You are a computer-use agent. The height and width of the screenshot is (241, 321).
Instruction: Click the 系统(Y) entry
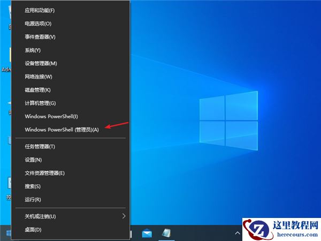71,50
